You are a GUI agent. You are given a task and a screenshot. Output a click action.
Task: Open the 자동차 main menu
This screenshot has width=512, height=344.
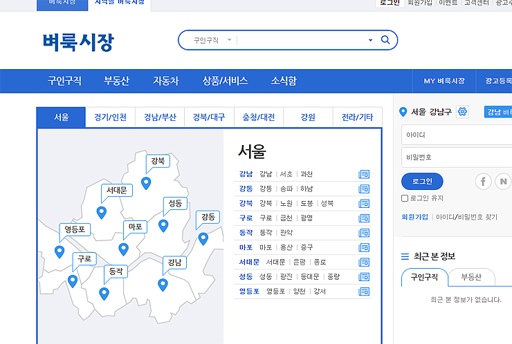pos(166,81)
